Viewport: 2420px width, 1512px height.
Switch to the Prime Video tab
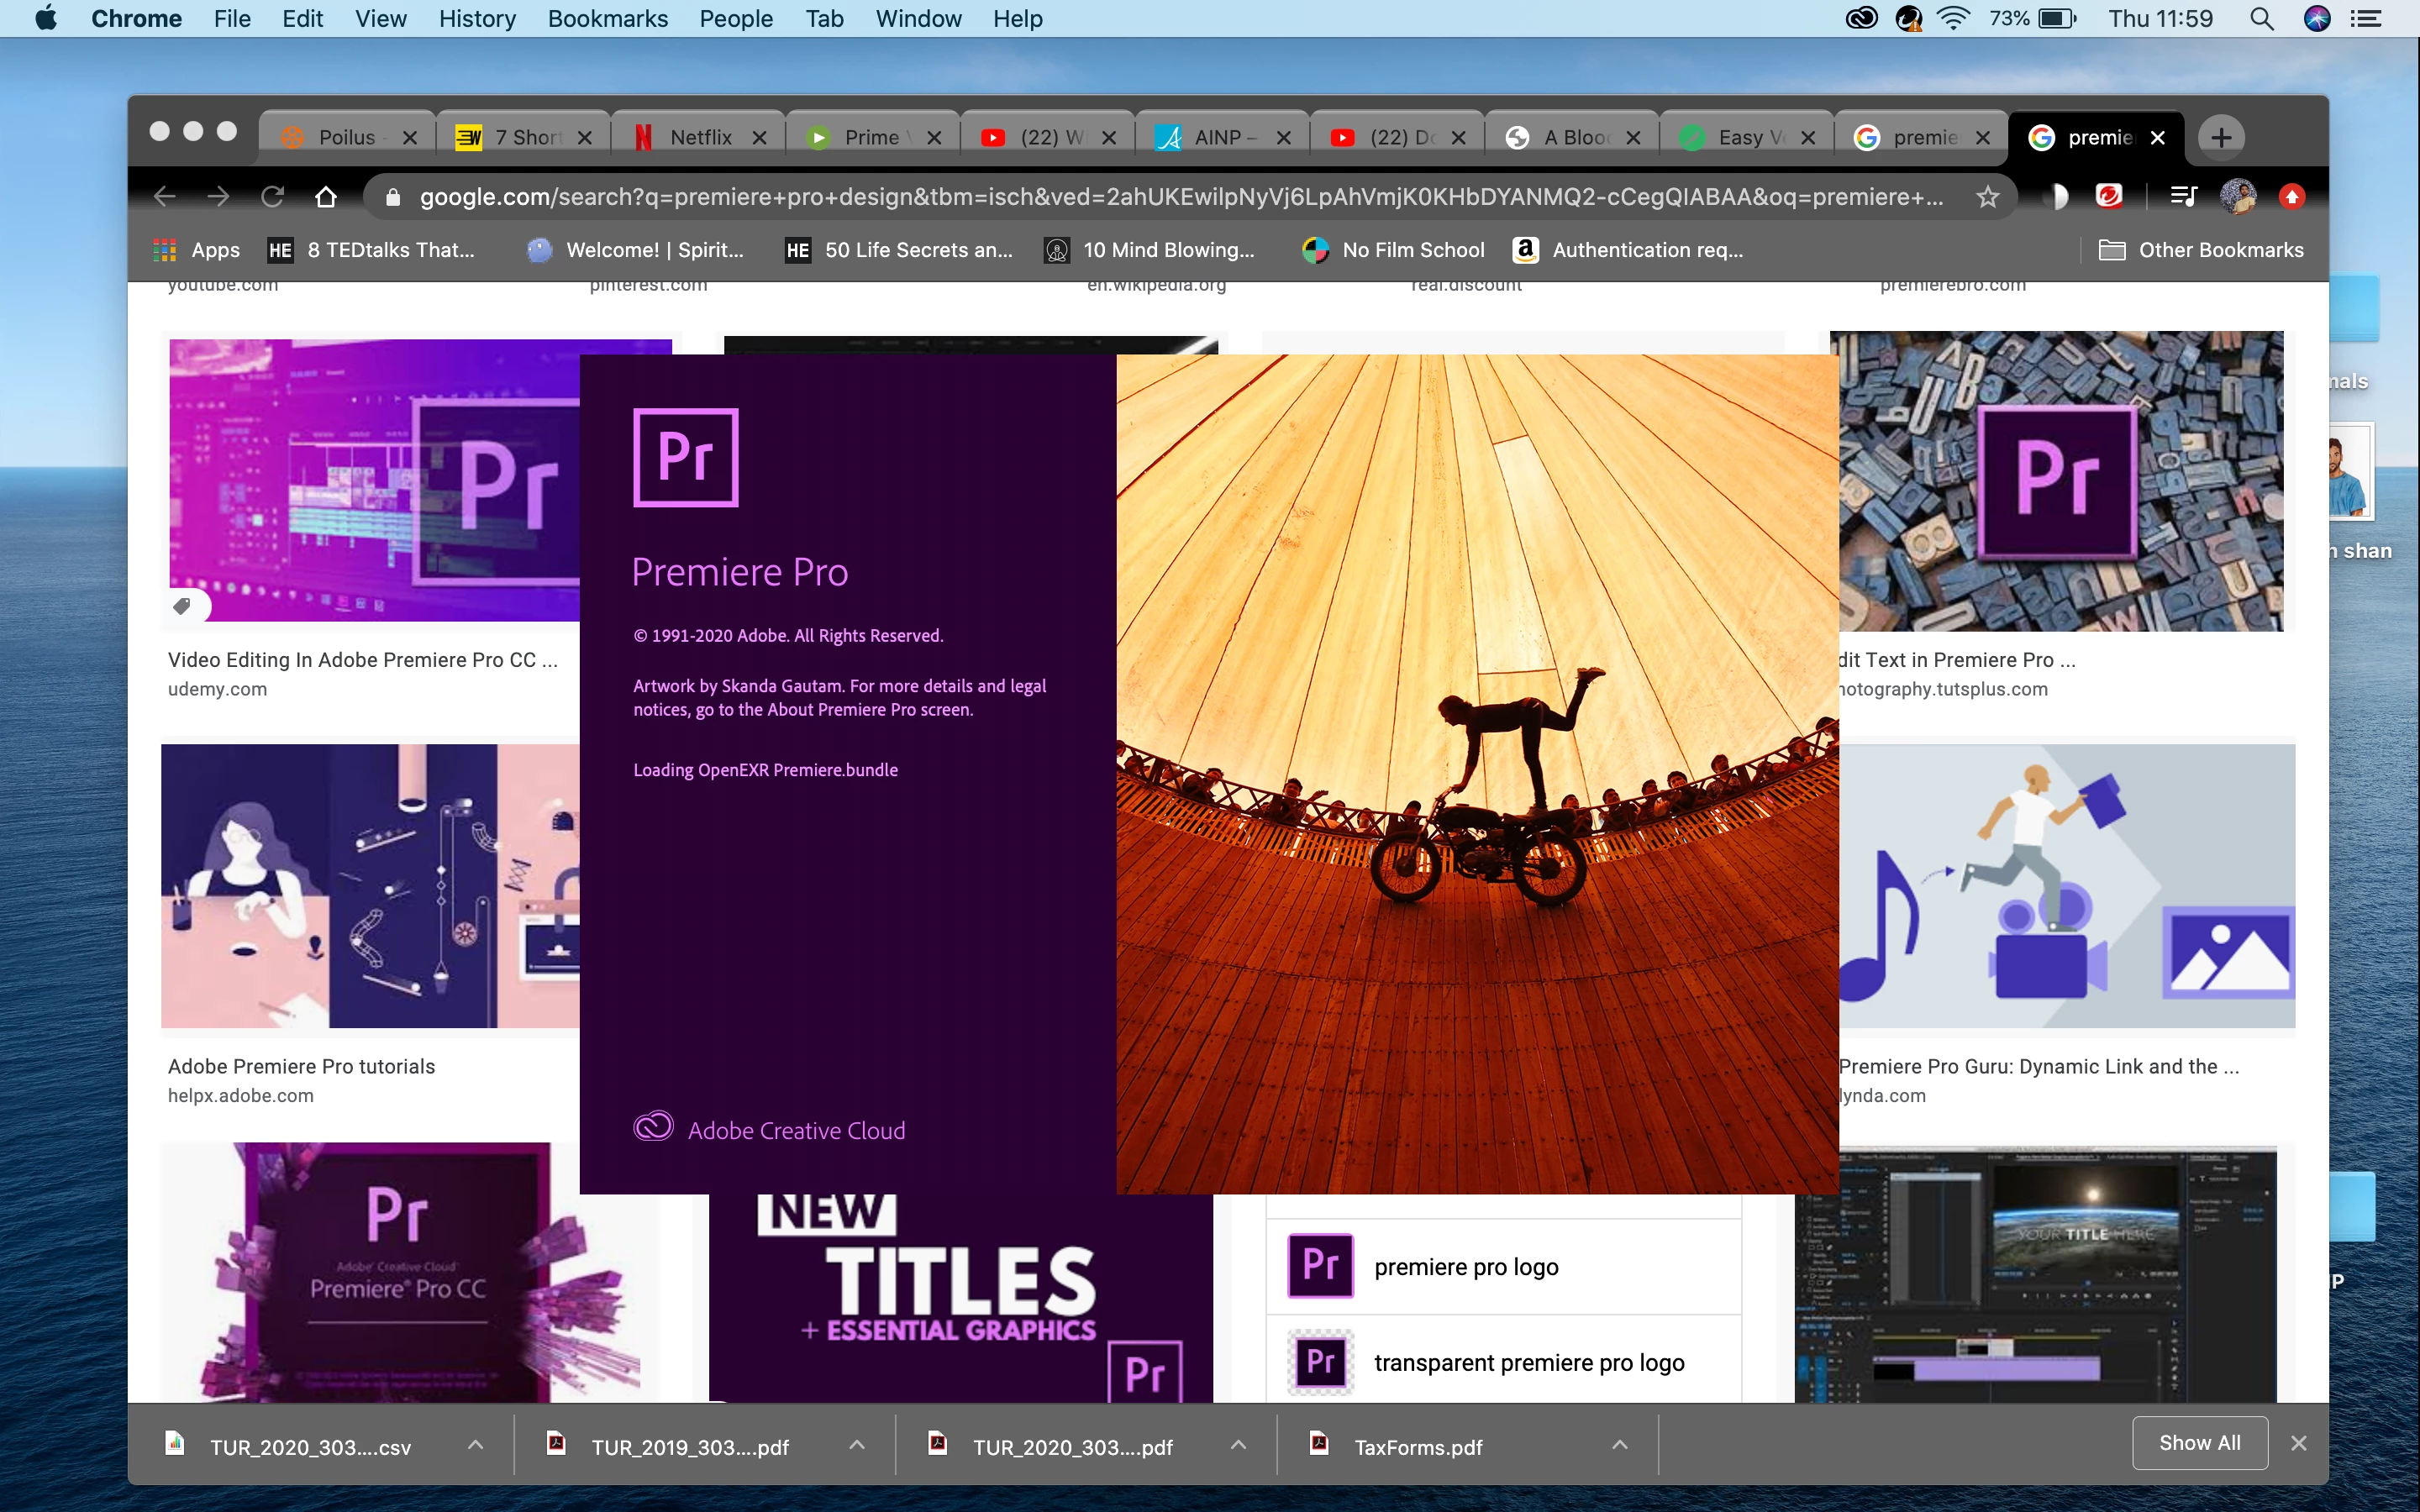tap(873, 138)
